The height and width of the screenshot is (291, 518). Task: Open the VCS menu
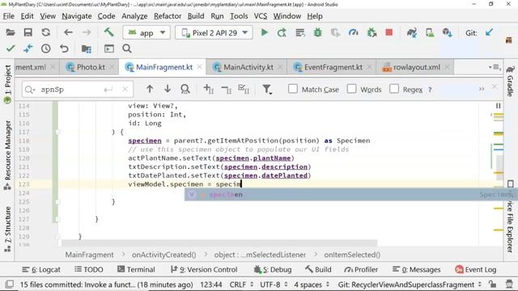(x=261, y=16)
